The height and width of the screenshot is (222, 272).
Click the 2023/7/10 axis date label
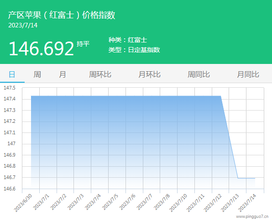(x=178, y=203)
